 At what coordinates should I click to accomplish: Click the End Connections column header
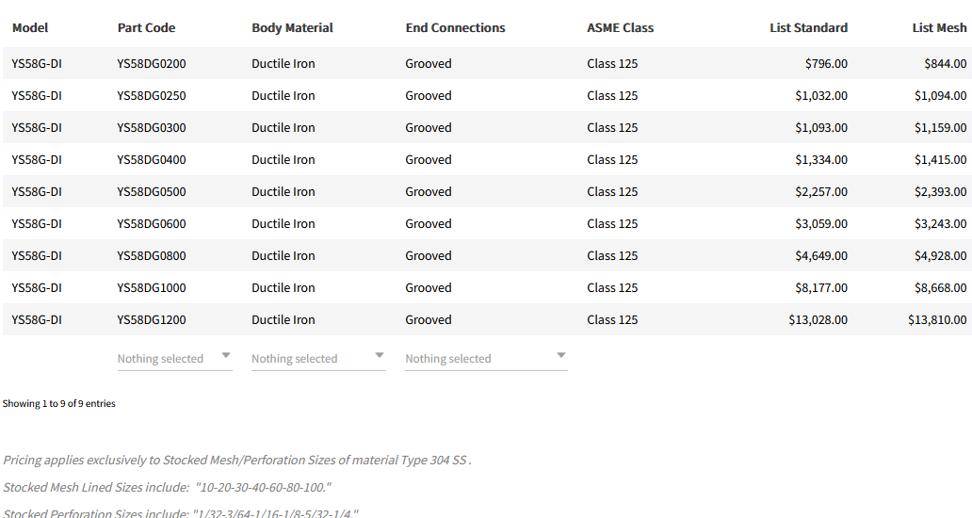tap(455, 28)
